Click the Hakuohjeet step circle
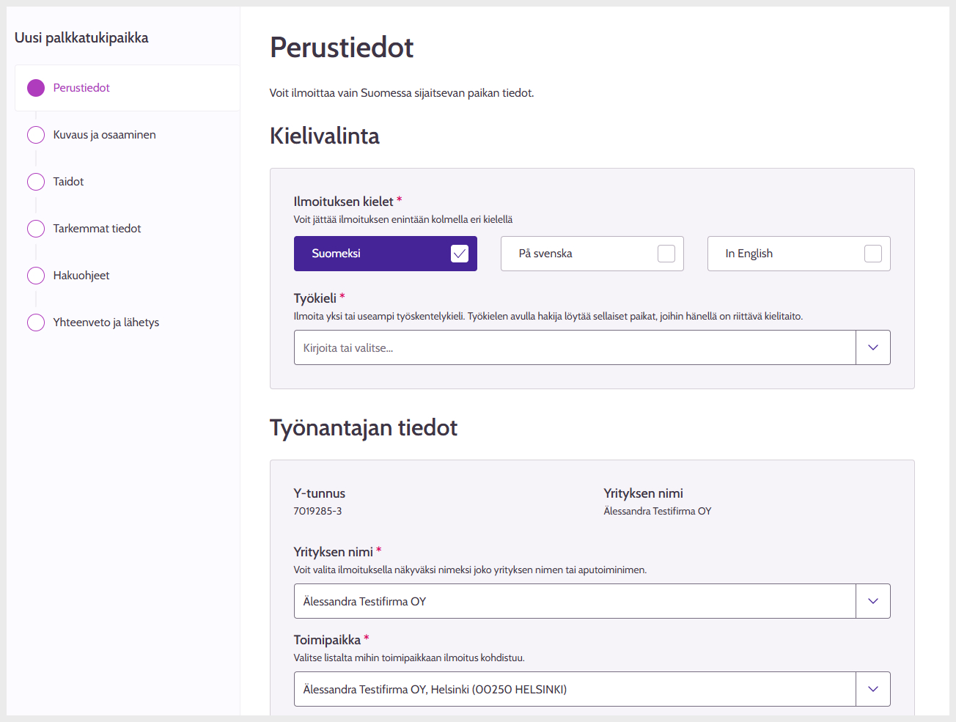Screen dimensions: 956x722 point(36,276)
